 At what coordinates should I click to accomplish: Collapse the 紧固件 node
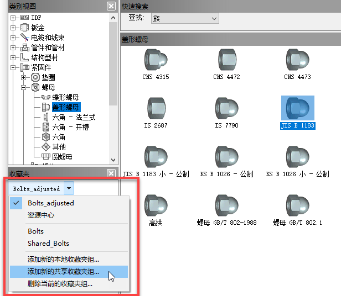(x=13, y=68)
